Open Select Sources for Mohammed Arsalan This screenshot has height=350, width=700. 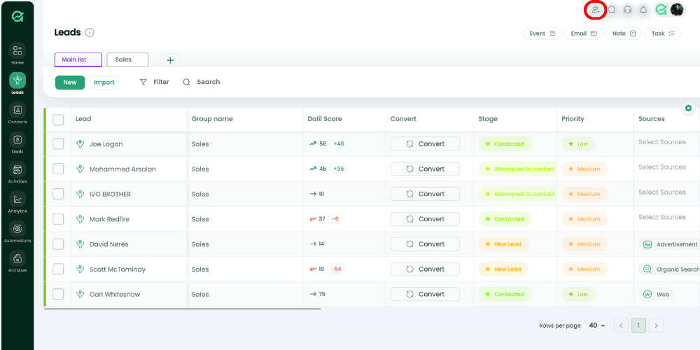click(x=662, y=167)
